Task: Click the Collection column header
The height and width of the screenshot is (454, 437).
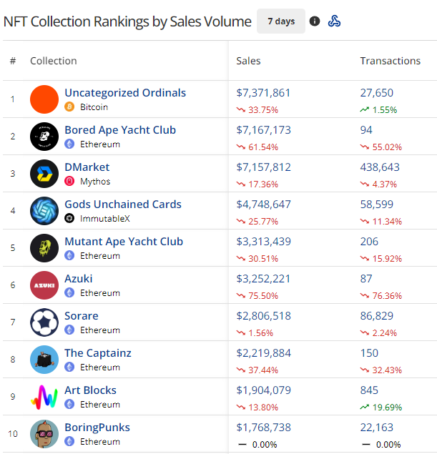Action: coord(54,61)
